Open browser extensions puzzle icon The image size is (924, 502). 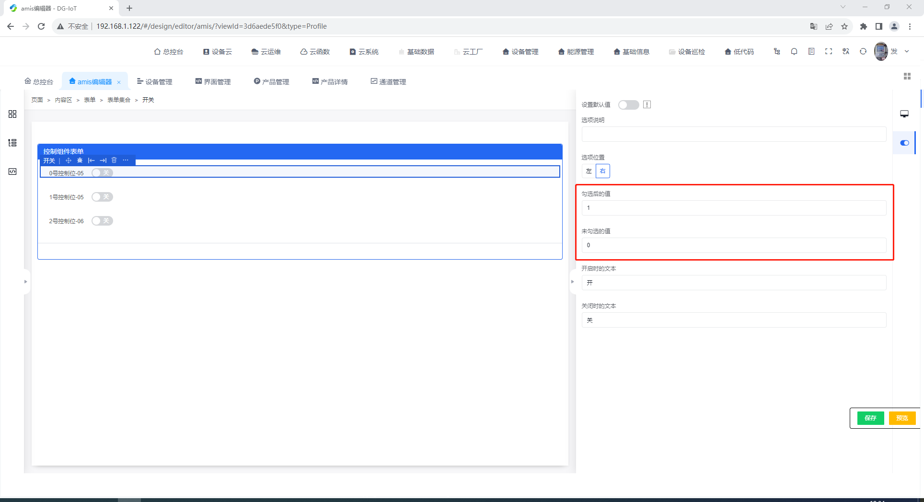(864, 26)
